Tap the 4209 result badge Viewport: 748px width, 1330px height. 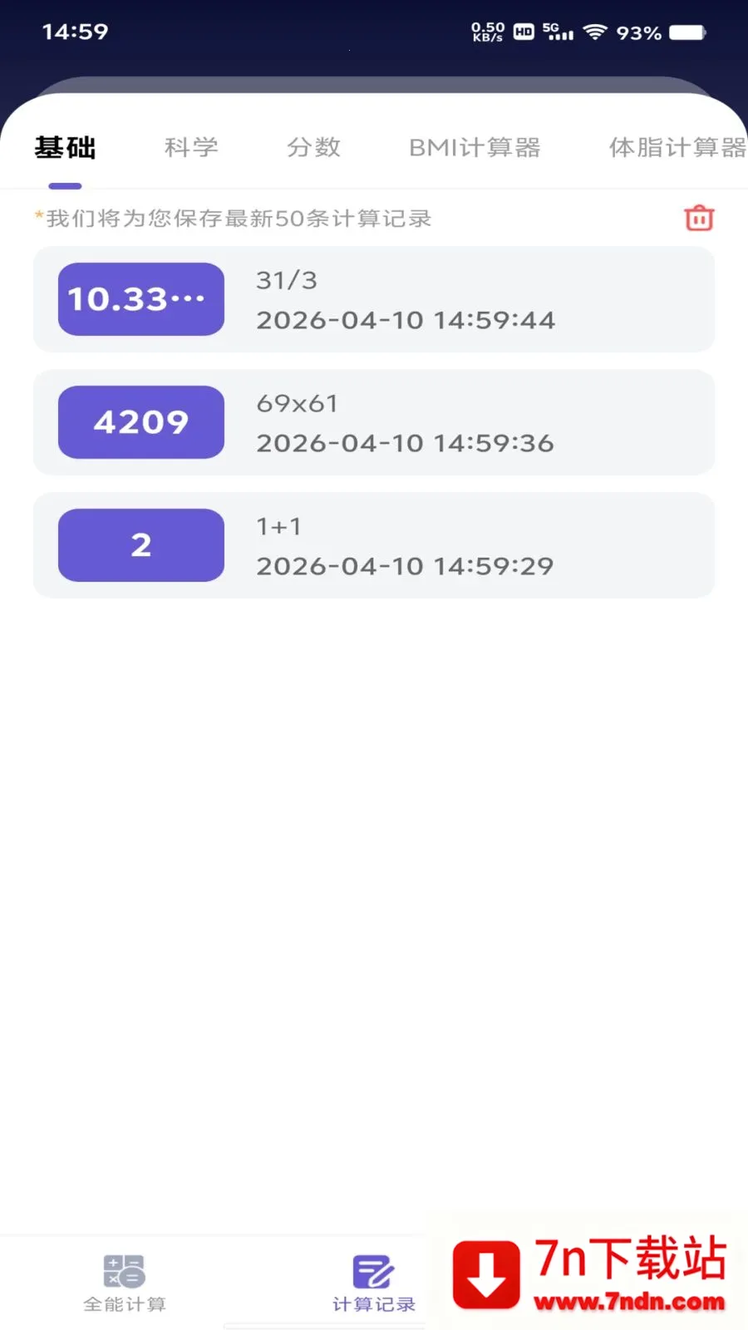tap(141, 422)
